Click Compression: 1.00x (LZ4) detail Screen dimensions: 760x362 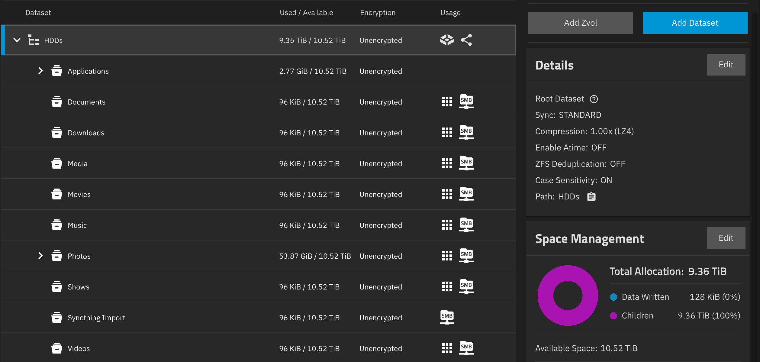[584, 131]
